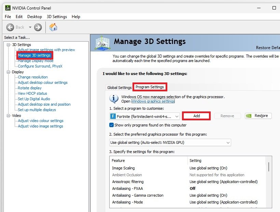Collapse the Video tree node
Viewport: 280px width, 212px height.
pyautogui.click(x=8, y=116)
